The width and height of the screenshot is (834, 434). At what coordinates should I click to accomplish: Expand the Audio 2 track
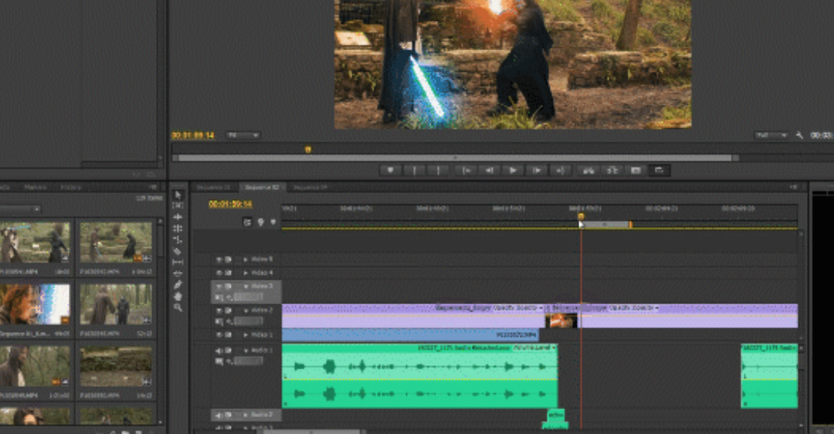click(x=246, y=415)
